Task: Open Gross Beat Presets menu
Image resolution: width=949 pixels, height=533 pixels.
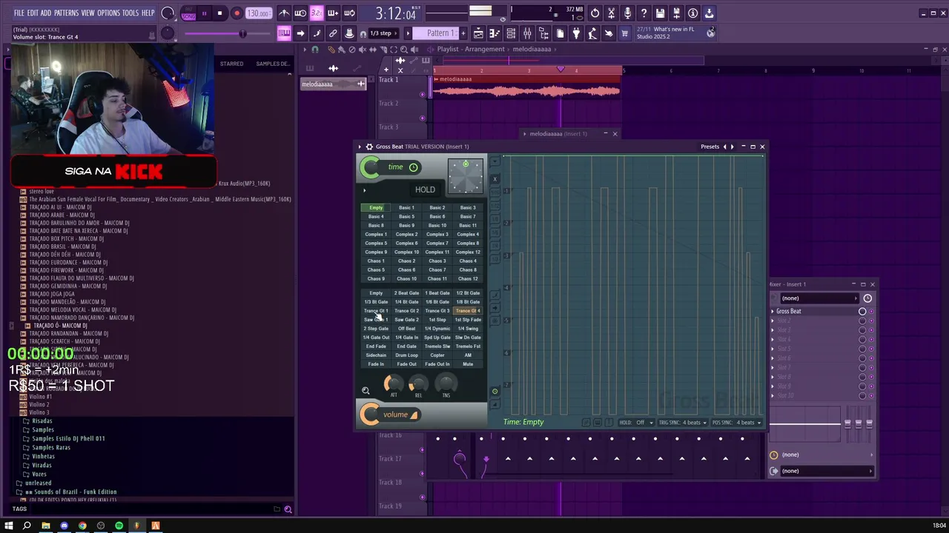Action: [x=710, y=147]
